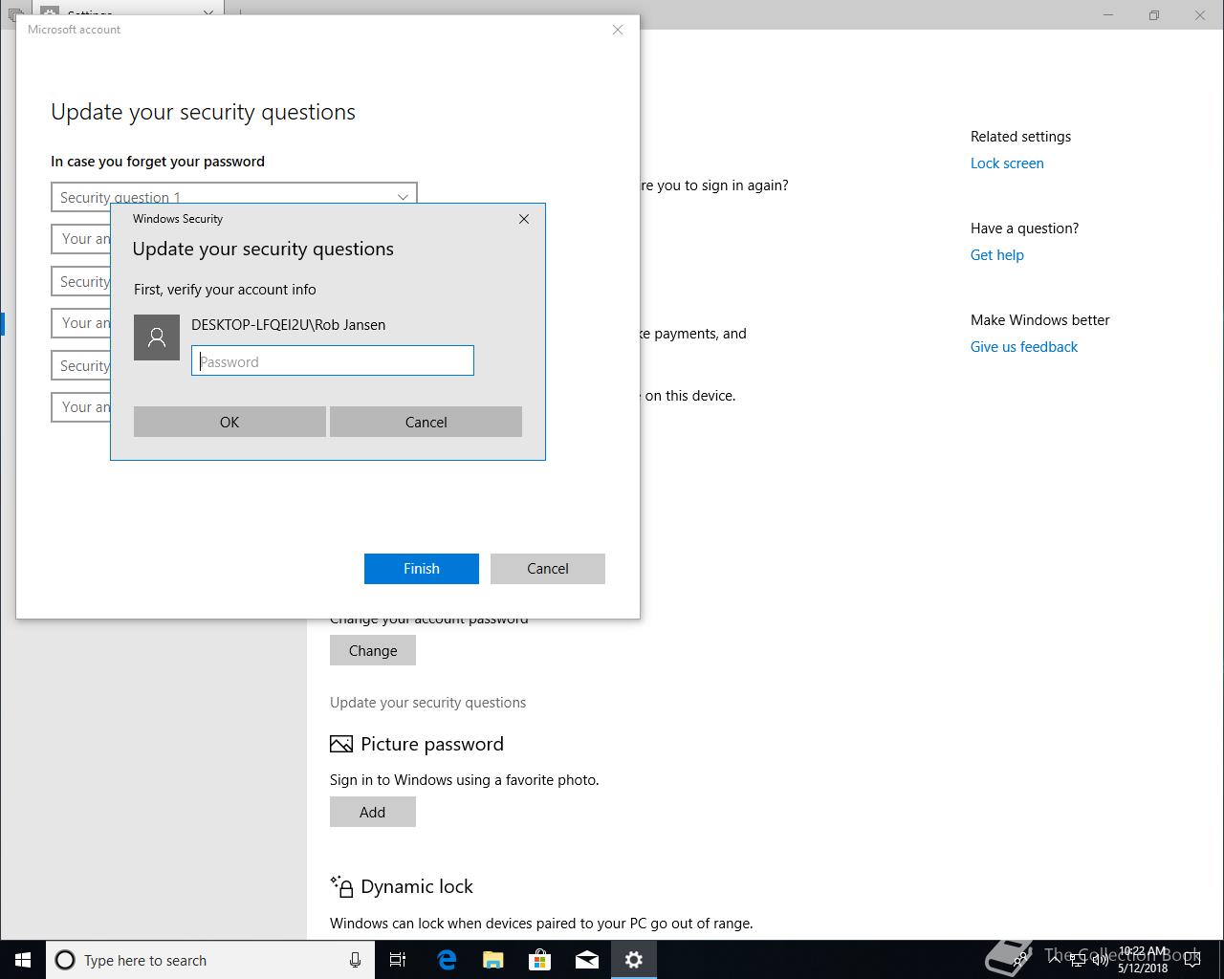Open Microsoft Store from taskbar

click(x=540, y=960)
